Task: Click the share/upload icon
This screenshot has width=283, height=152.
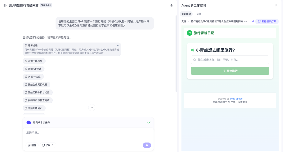Action: pyautogui.click(x=171, y=6)
